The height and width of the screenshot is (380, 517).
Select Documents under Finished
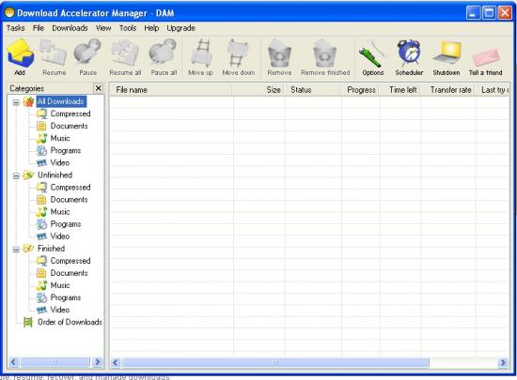69,273
